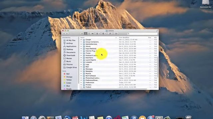This screenshot has width=213, height=119.
Task: Switch to list view
Action: pyautogui.click(x=86, y=34)
